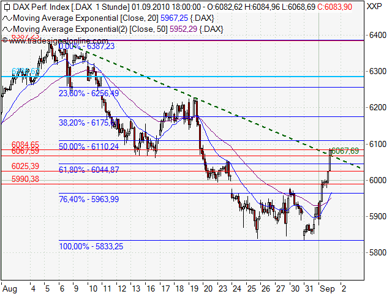Click date axis label 16
Screen dimensions: 392x294
click(151, 288)
